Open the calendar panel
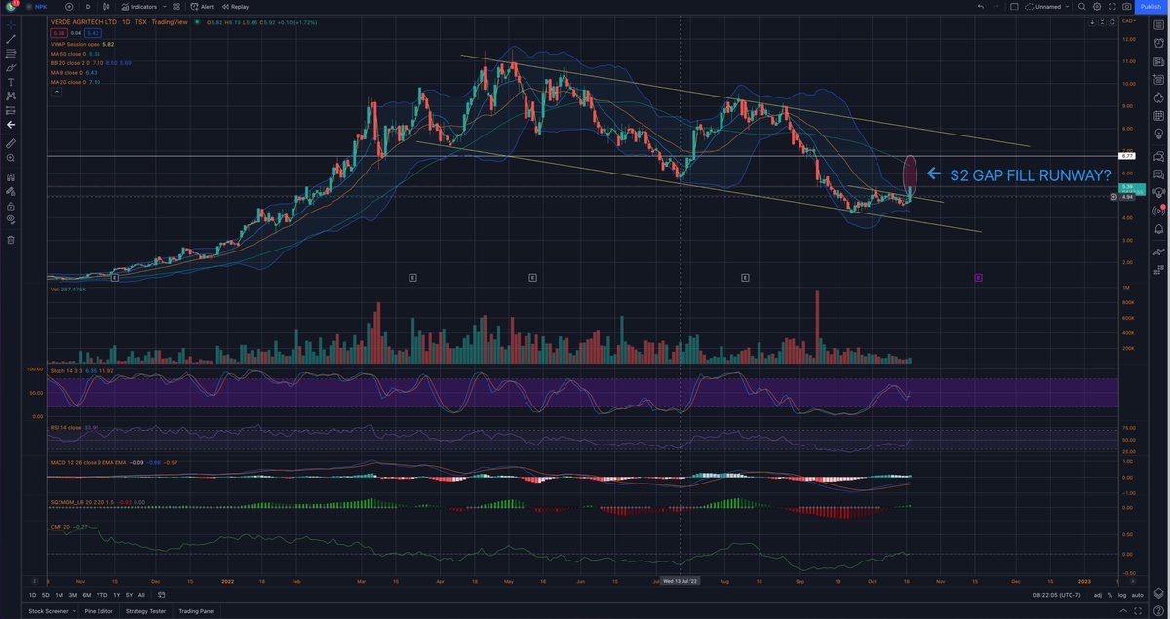1170x619 pixels. [1158, 114]
